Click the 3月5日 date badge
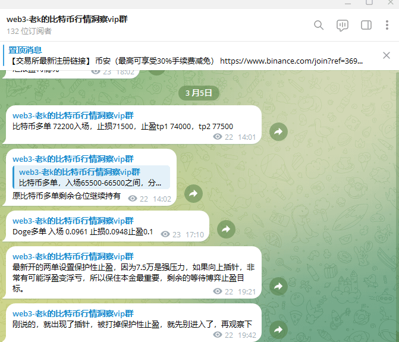 [x=199, y=93]
